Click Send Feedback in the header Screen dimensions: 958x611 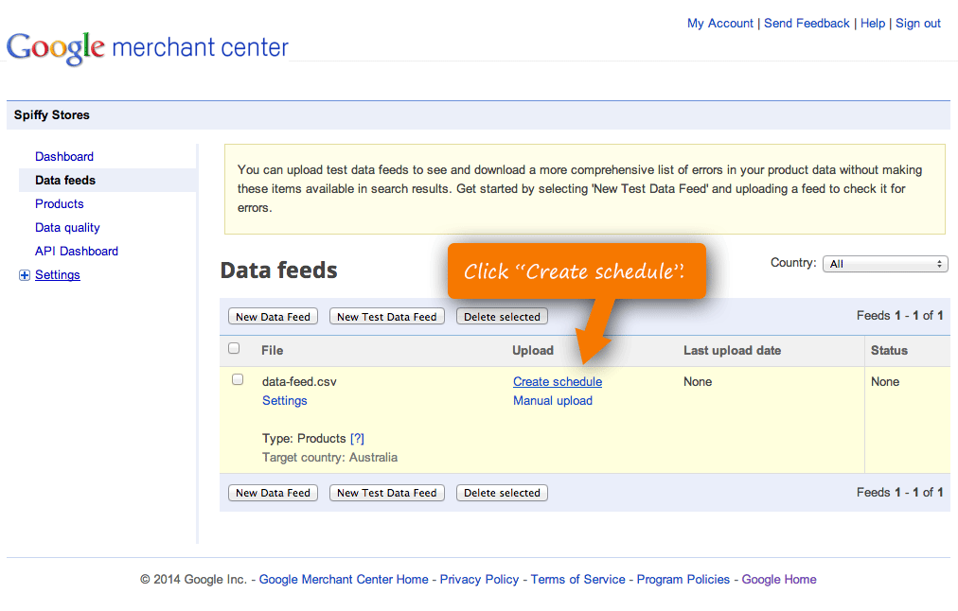point(807,23)
